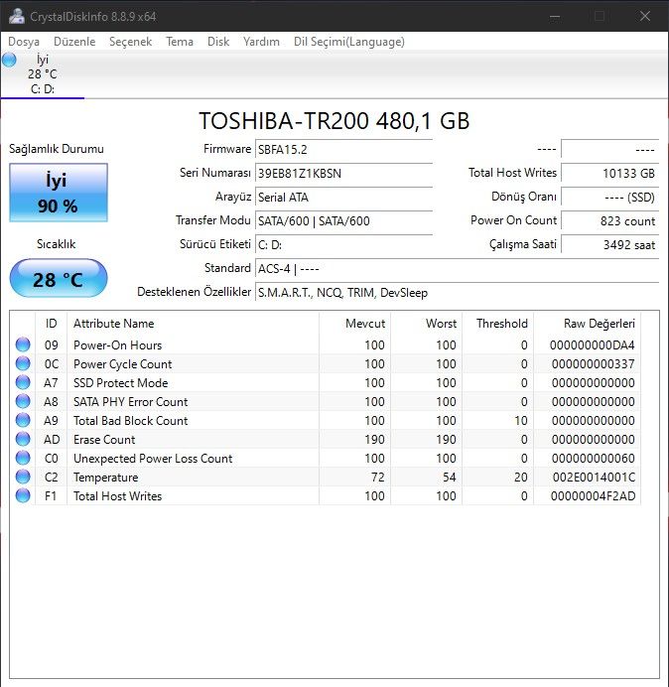
Task: Open the Seçenek menu
Action: [131, 42]
